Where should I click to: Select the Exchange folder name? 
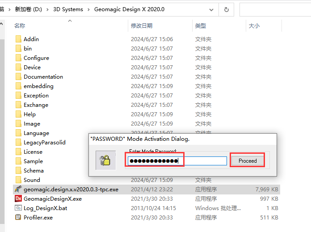tap(36, 105)
